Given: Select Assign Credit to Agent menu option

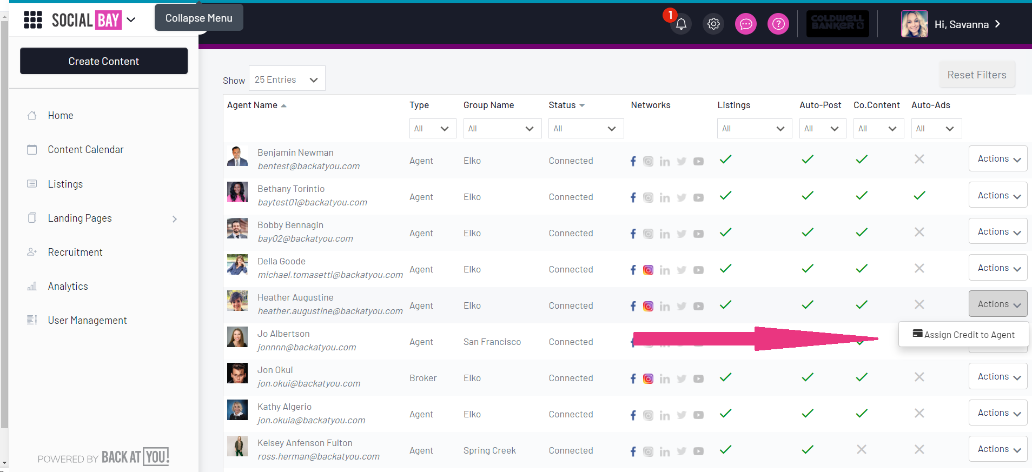Looking at the screenshot, I should pos(963,335).
